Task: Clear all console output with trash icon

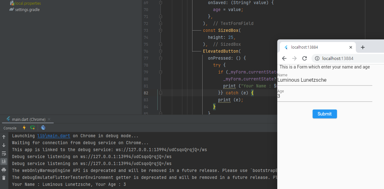Action: pyautogui.click(x=4, y=178)
